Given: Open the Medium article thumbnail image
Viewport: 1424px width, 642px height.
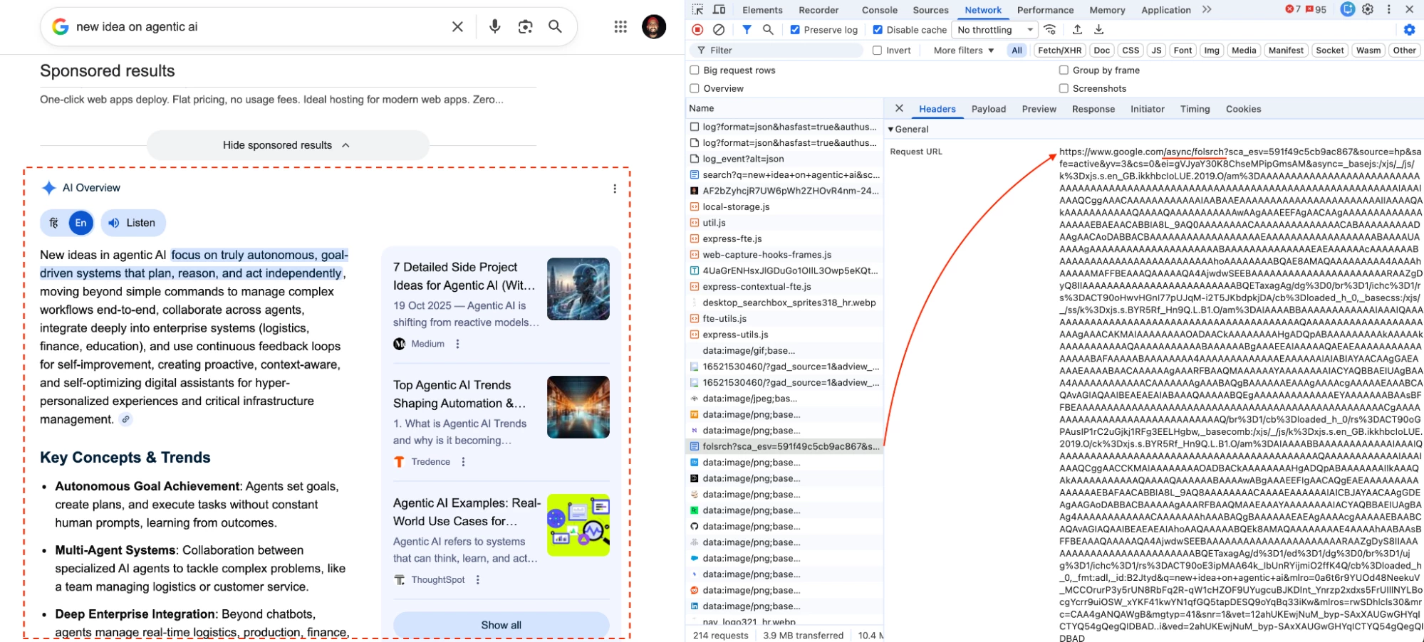Looking at the screenshot, I should tap(578, 289).
